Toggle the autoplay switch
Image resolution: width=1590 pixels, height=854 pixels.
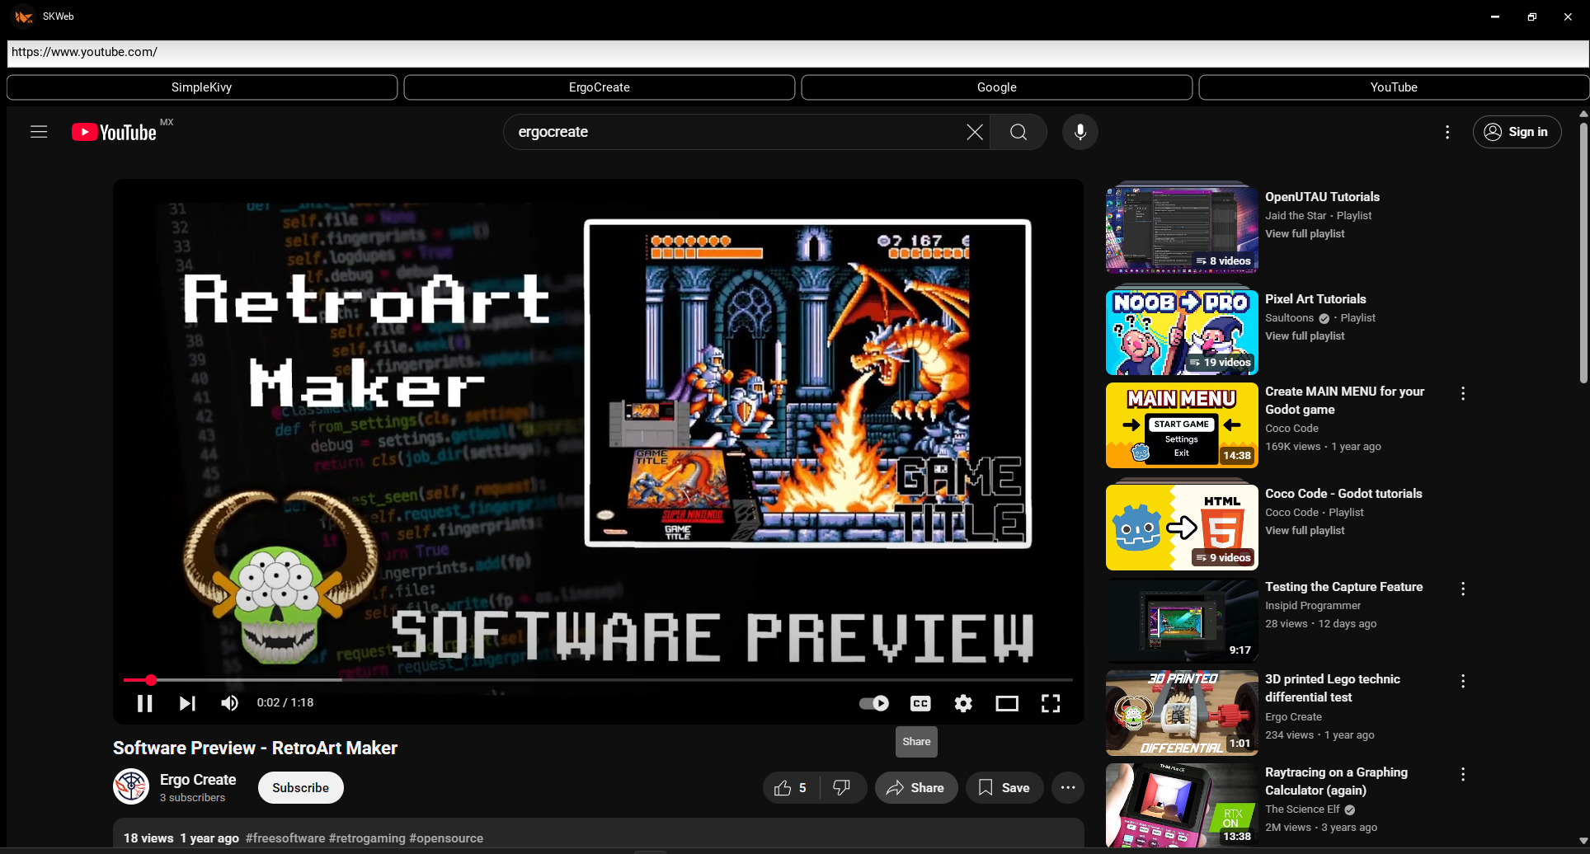(x=873, y=703)
